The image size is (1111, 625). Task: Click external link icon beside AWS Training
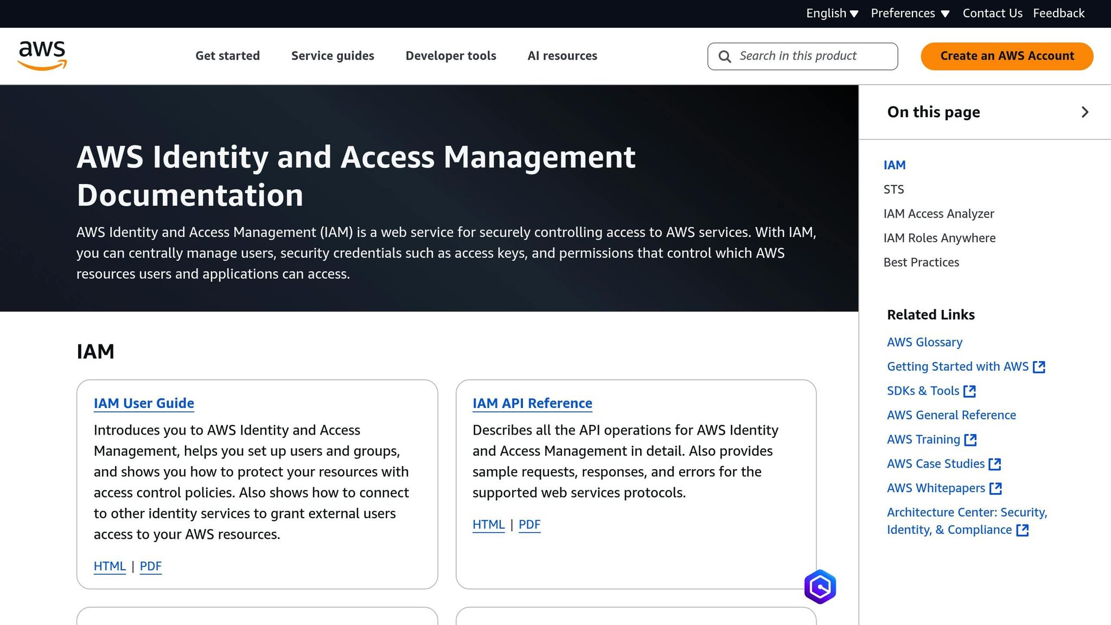(970, 440)
